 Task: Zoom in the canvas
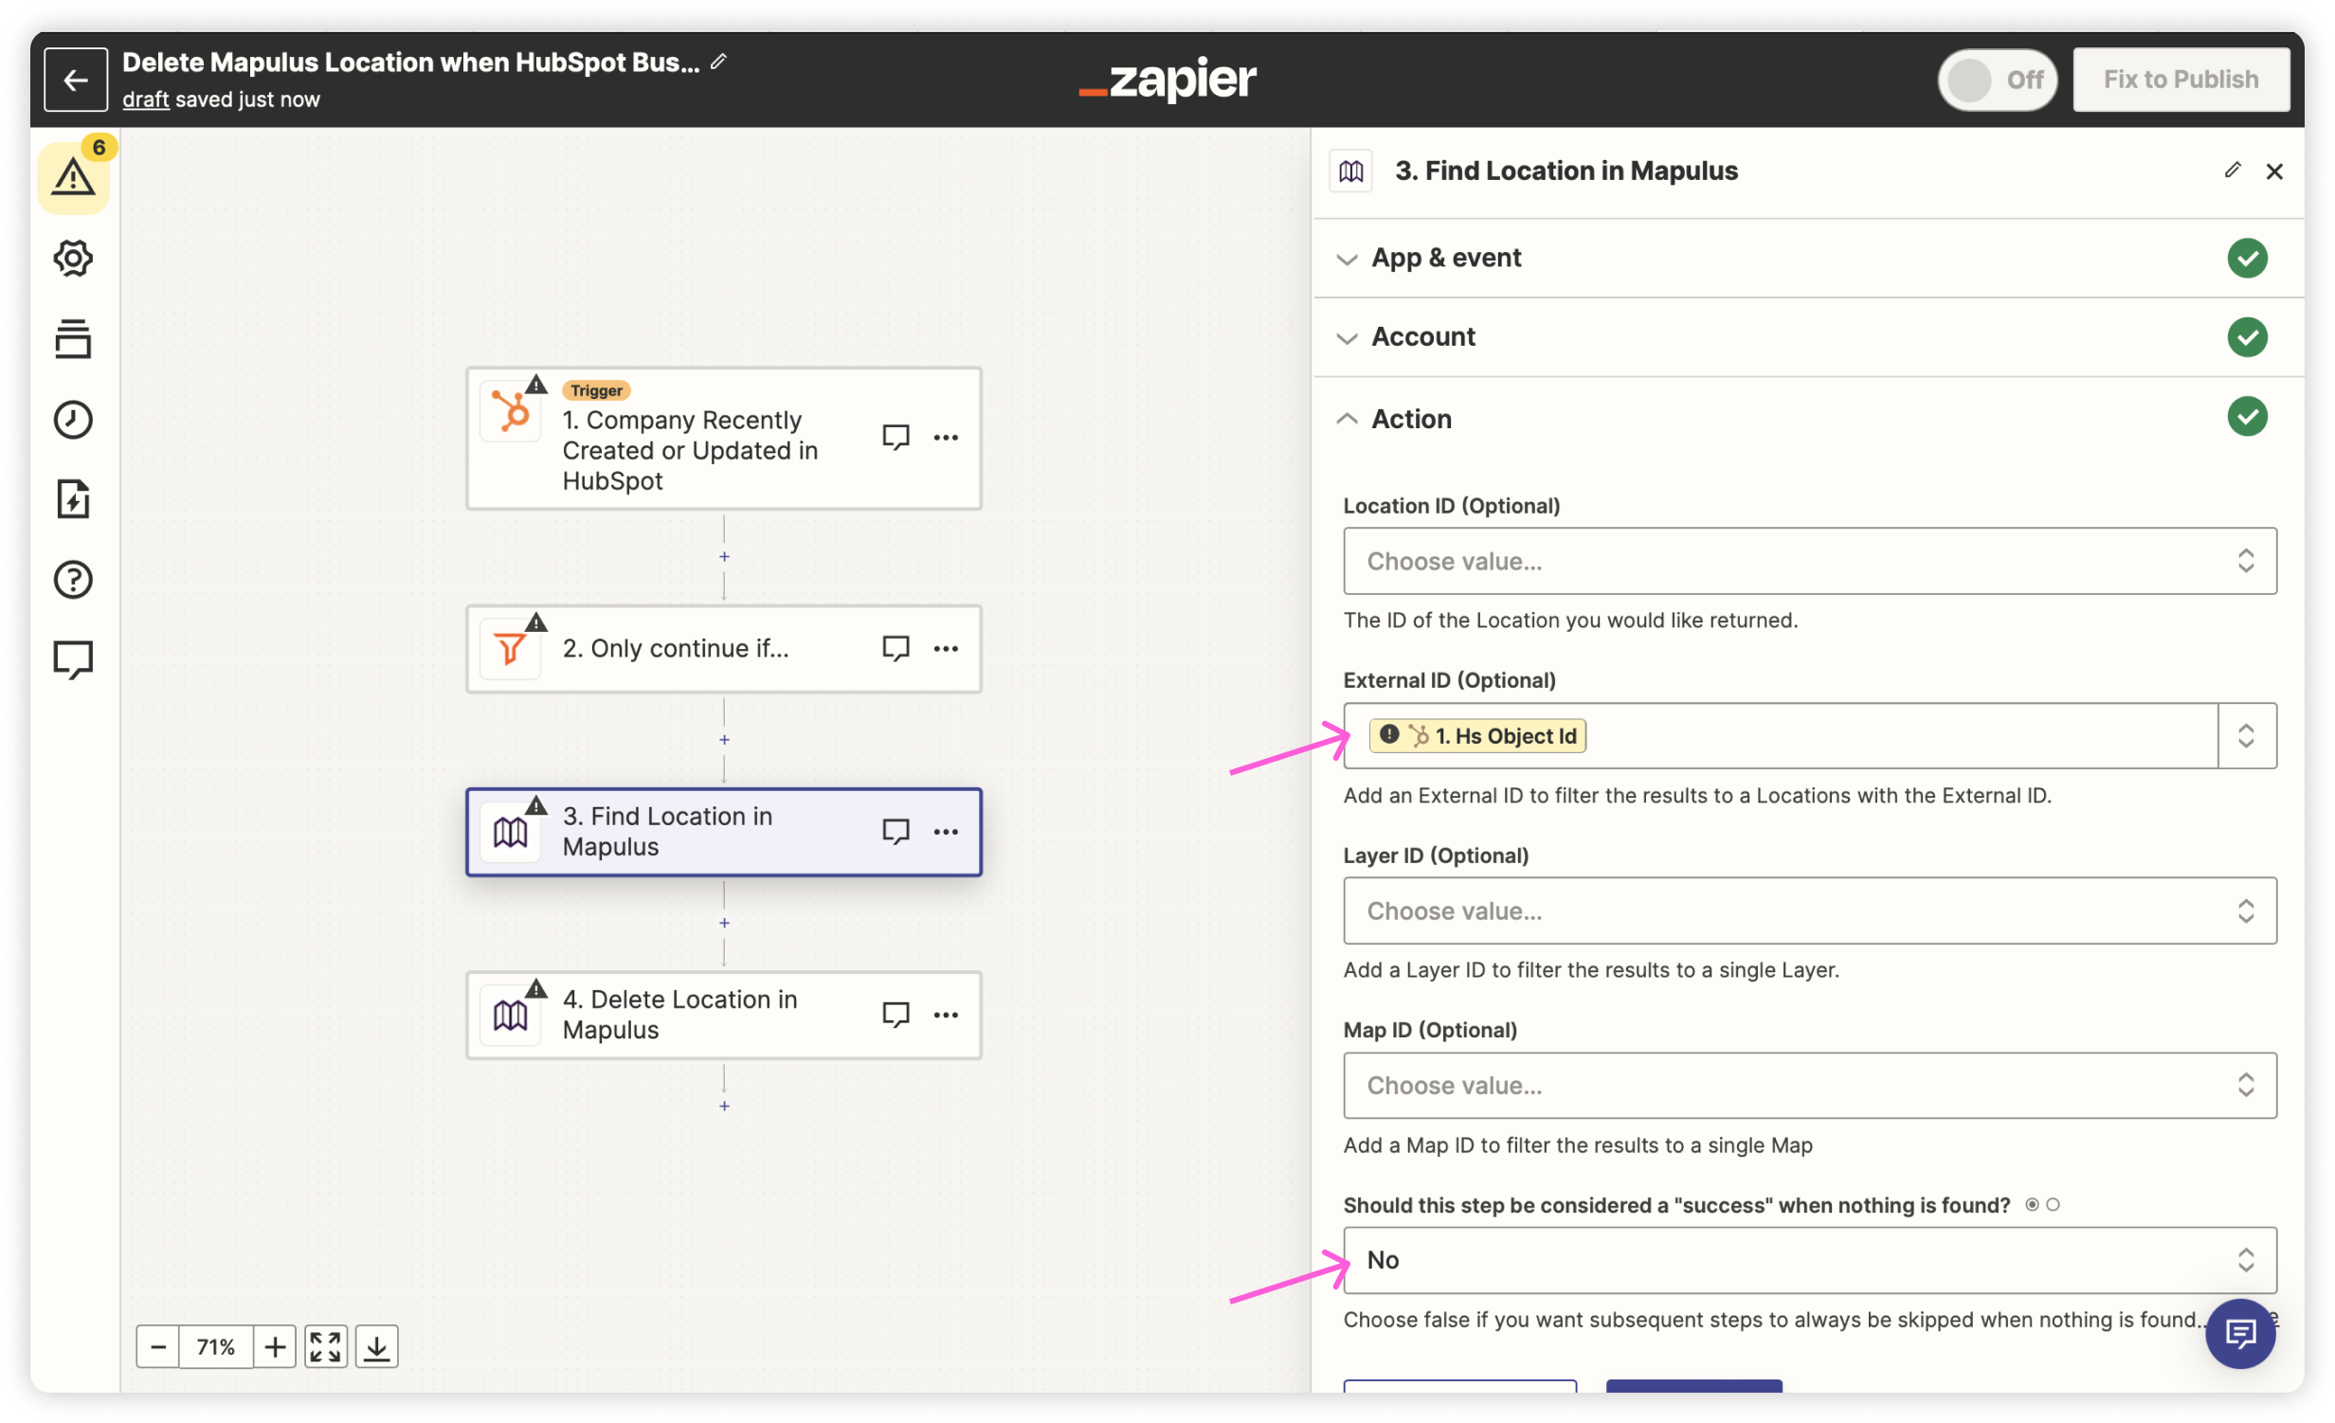(275, 1347)
